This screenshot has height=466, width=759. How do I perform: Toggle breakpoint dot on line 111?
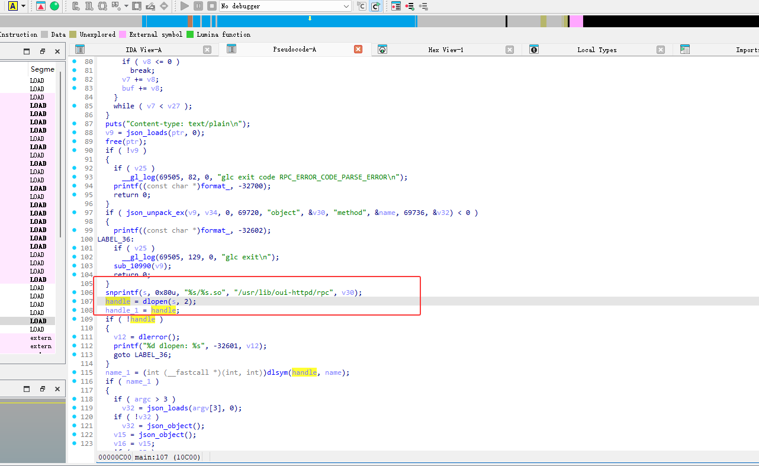tap(74, 337)
